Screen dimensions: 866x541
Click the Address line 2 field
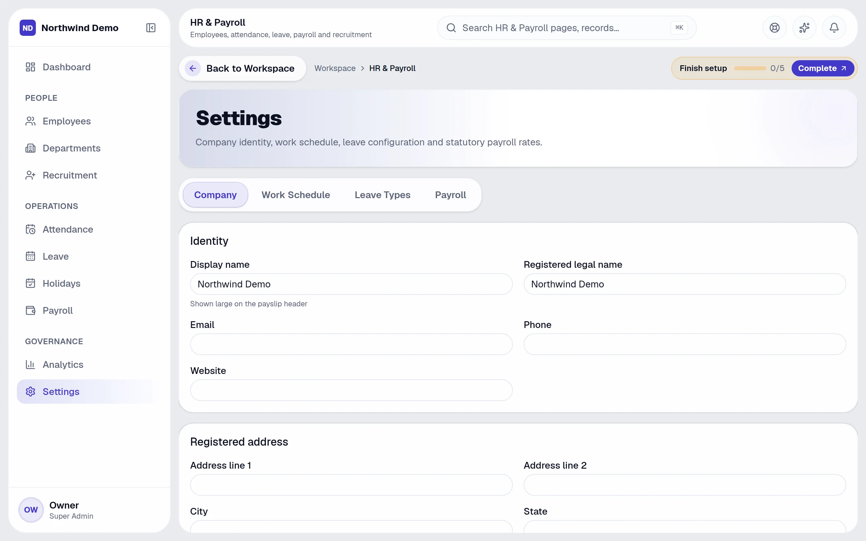point(685,485)
